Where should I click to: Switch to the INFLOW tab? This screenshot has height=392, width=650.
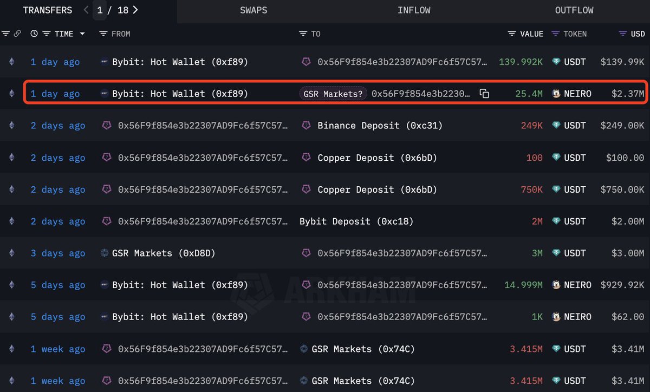pos(413,10)
